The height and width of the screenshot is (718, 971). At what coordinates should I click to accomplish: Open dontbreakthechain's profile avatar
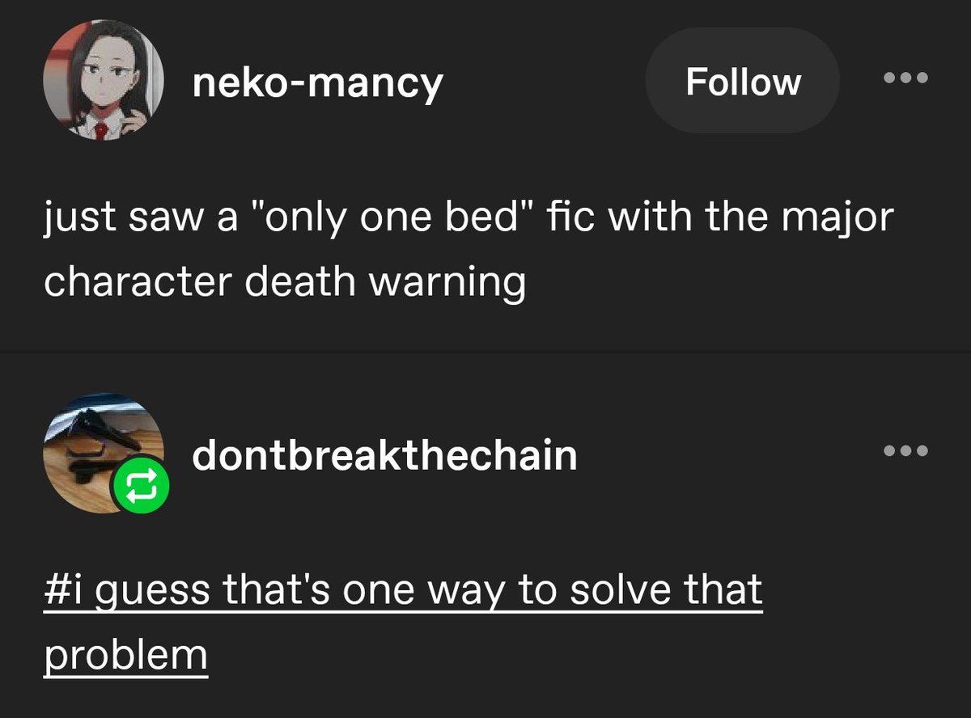104,453
